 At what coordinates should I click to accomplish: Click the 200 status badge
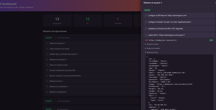(211, 40)
